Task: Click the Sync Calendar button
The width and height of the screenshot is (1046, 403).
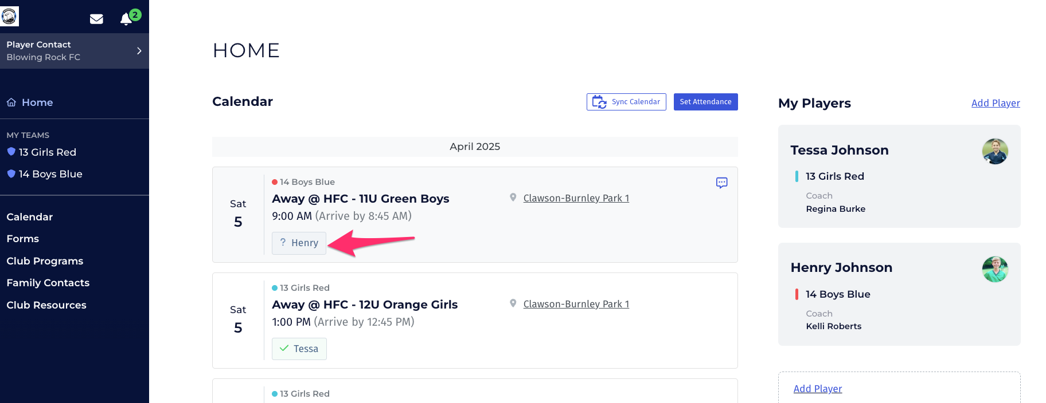Action: point(626,102)
